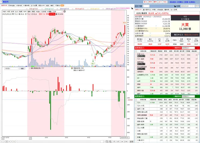Click help icon next to 區間周轉率
Viewport: 200px width, 143px height.
[150, 36]
